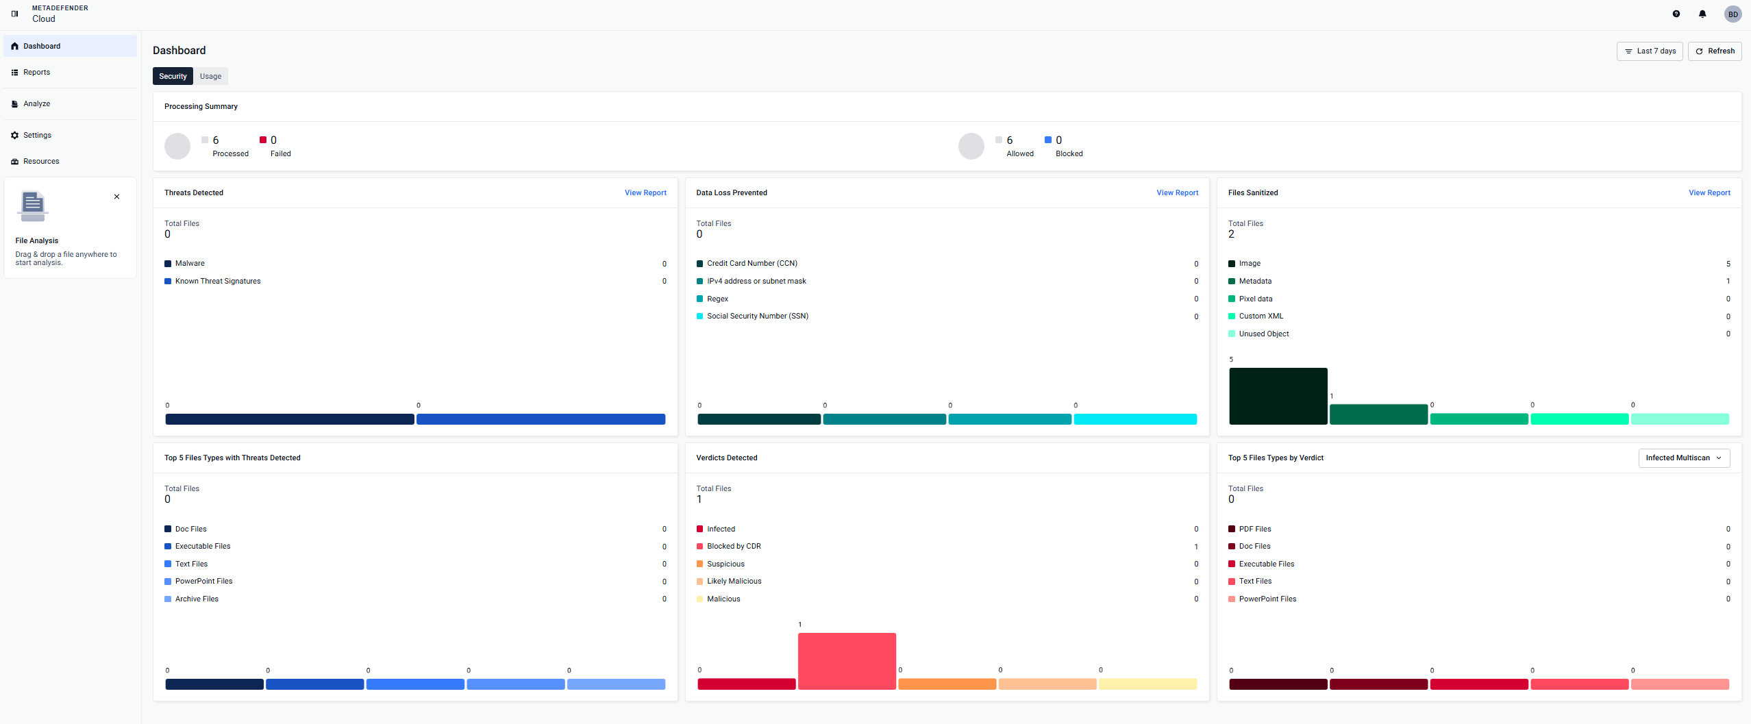Open the notifications bell
Viewport: 1751px width, 724px height.
[x=1702, y=14]
